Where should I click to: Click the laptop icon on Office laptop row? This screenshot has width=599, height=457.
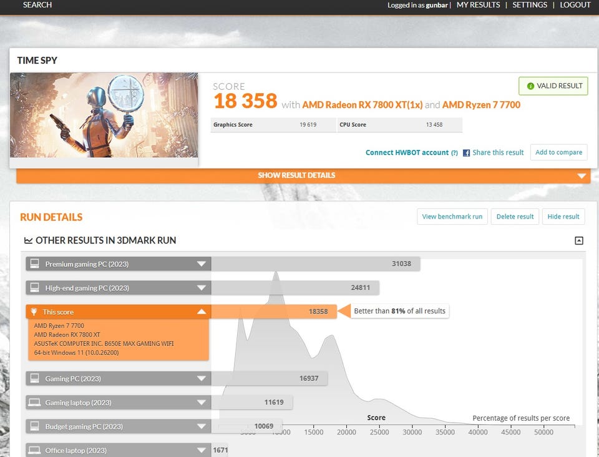click(x=35, y=450)
